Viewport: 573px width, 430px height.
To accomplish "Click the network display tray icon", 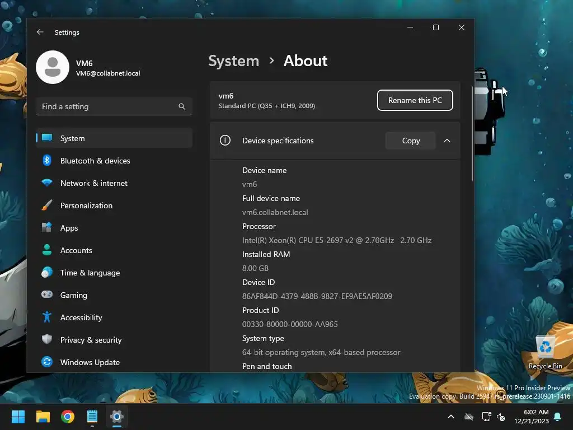I will [486, 417].
